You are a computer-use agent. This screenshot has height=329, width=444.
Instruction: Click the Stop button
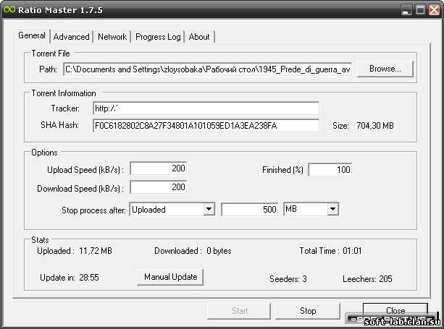pos(308,311)
